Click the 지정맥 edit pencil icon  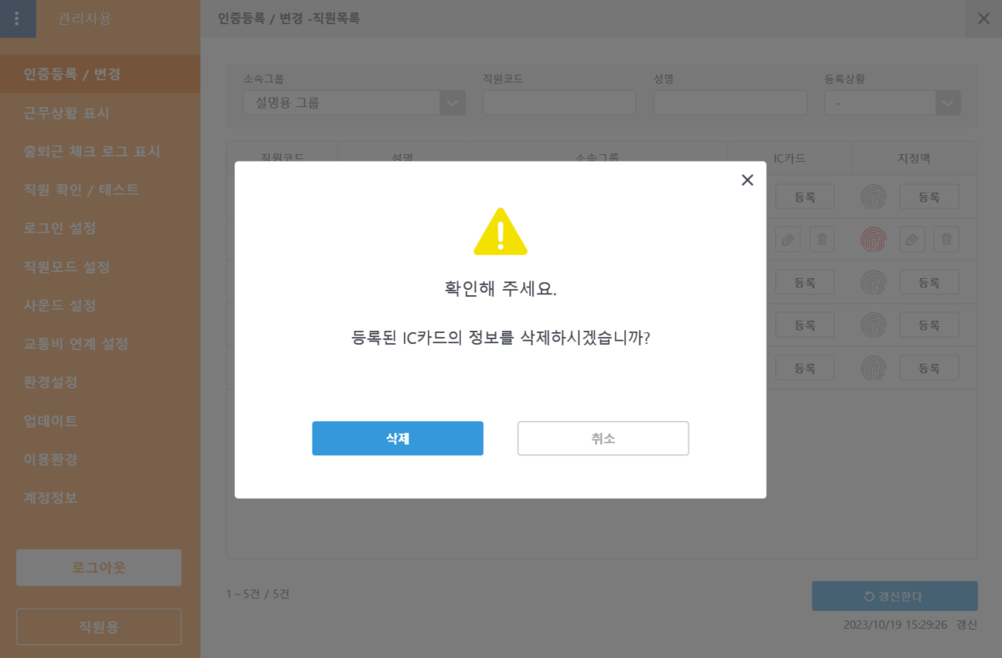(911, 240)
